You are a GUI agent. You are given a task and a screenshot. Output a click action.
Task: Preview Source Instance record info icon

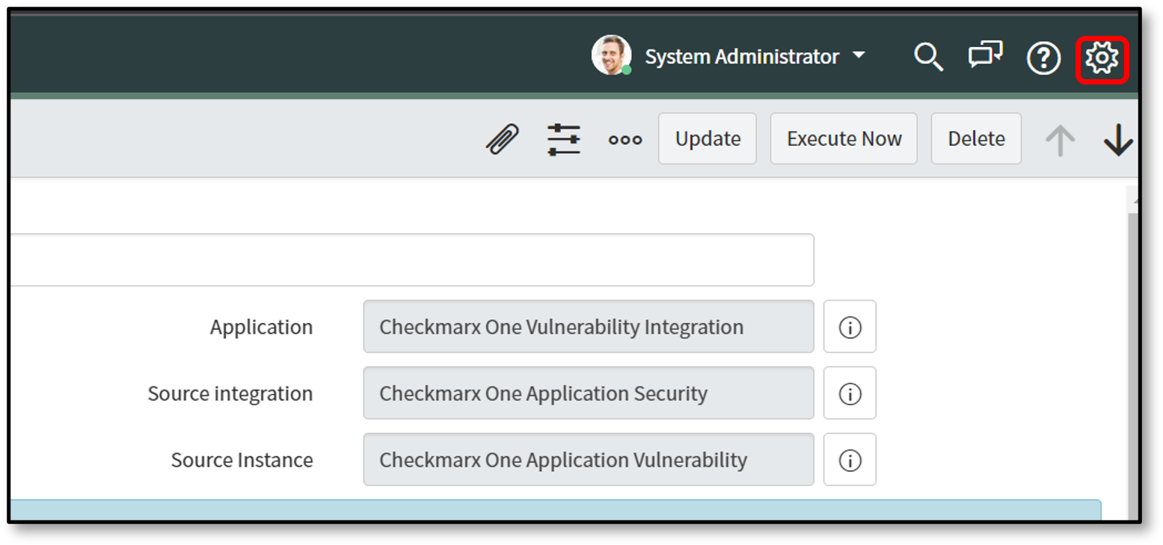850,460
